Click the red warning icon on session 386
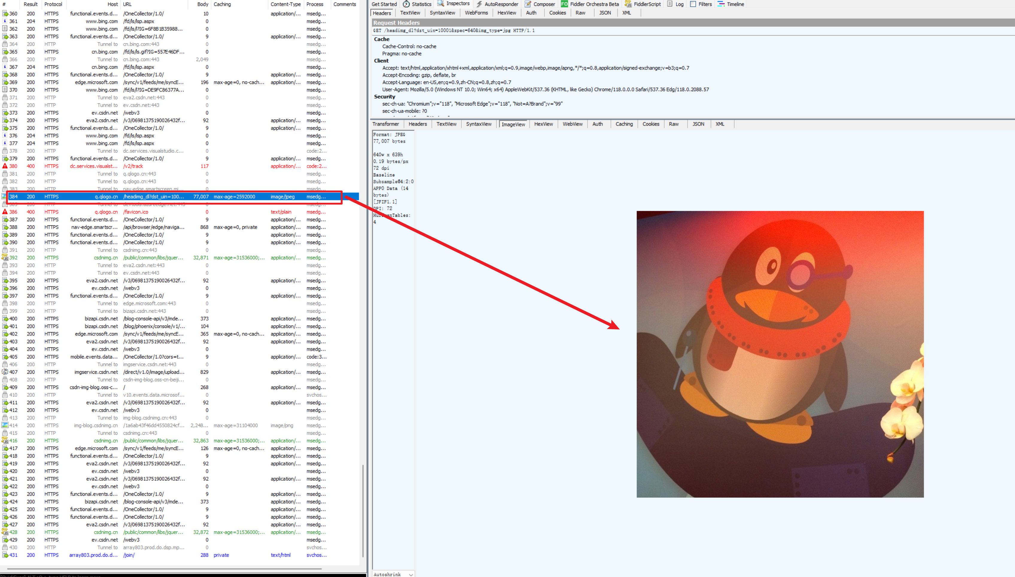This screenshot has width=1015, height=577. pyautogui.click(x=5, y=212)
